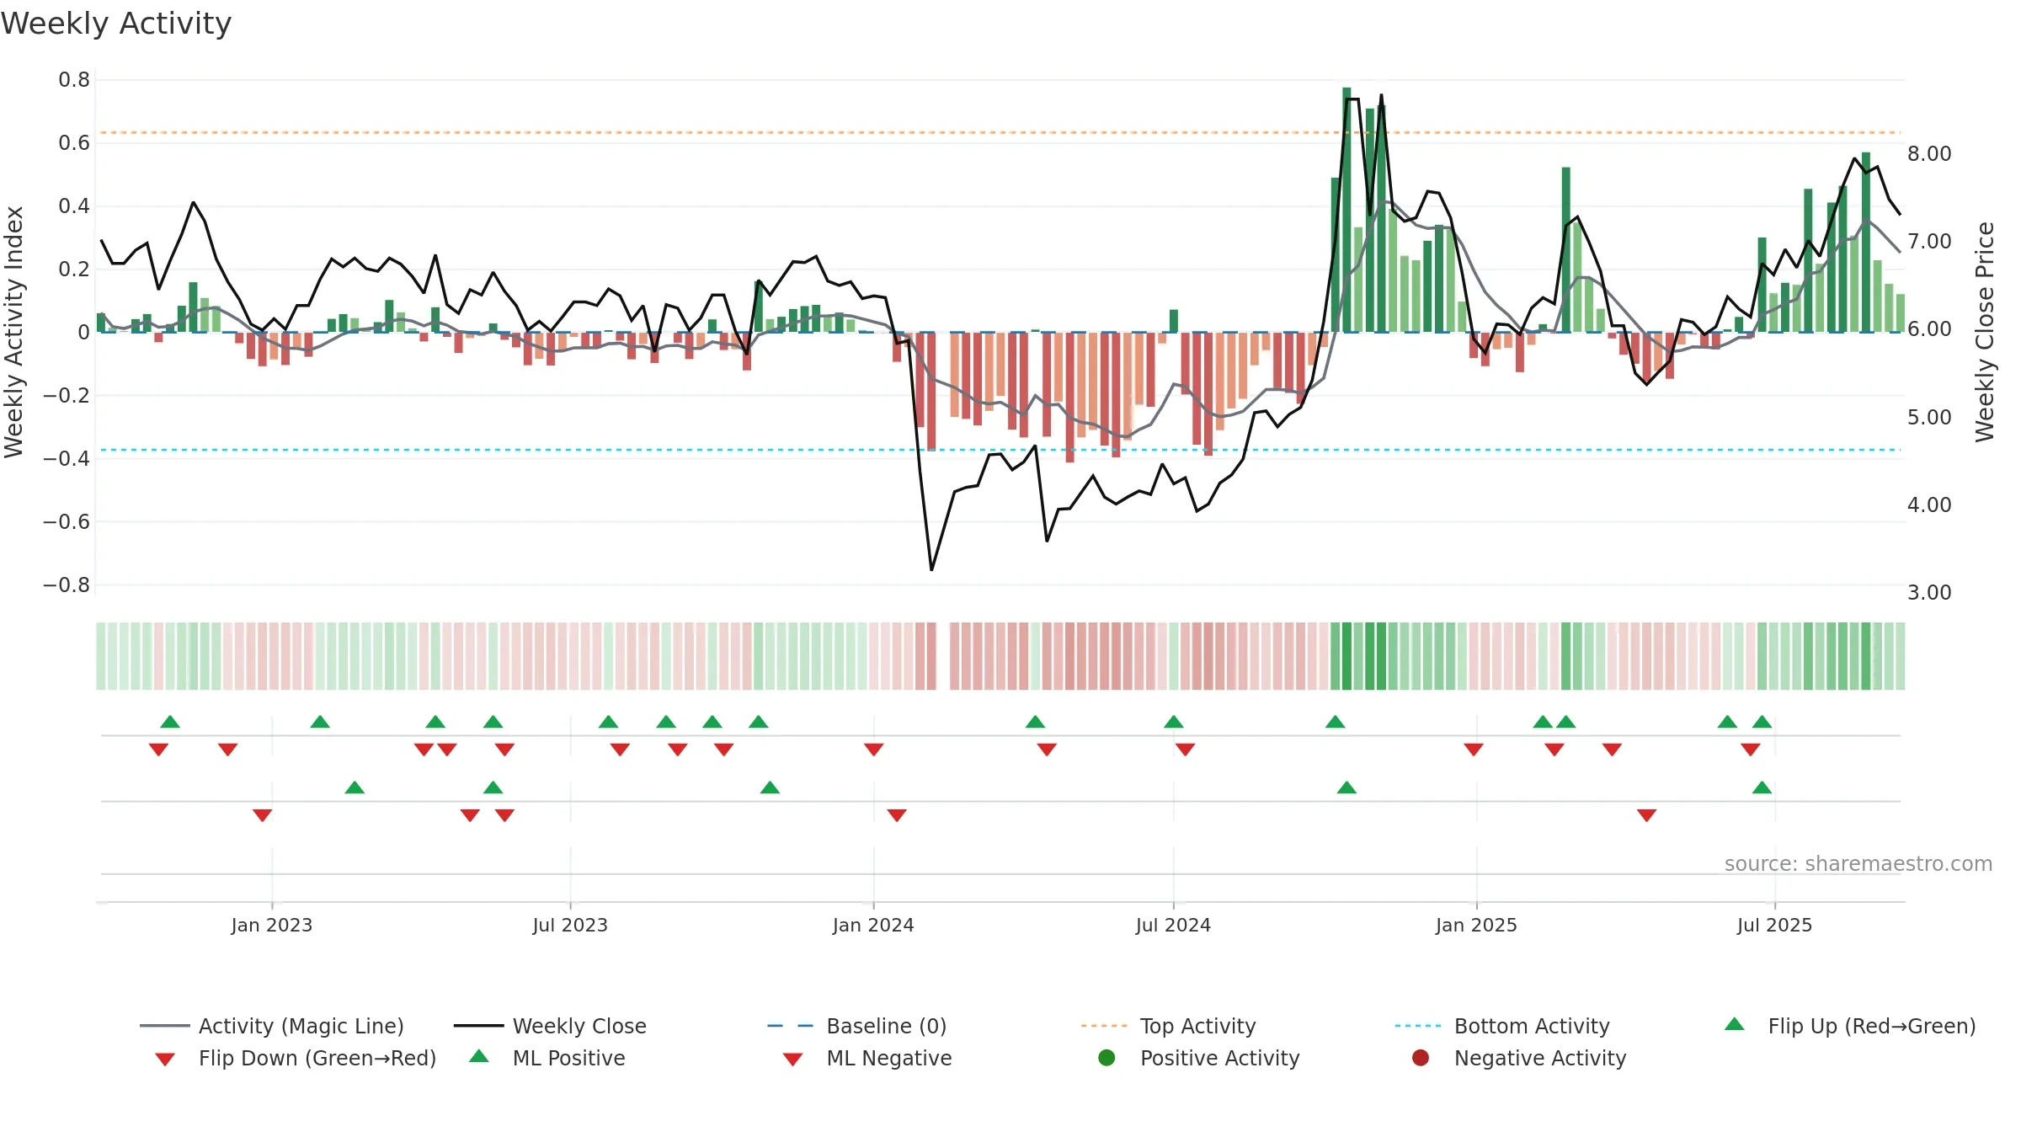The image size is (2021, 1137).
Task: Click the '−0.2' left axis tick label
Action: tap(67, 395)
